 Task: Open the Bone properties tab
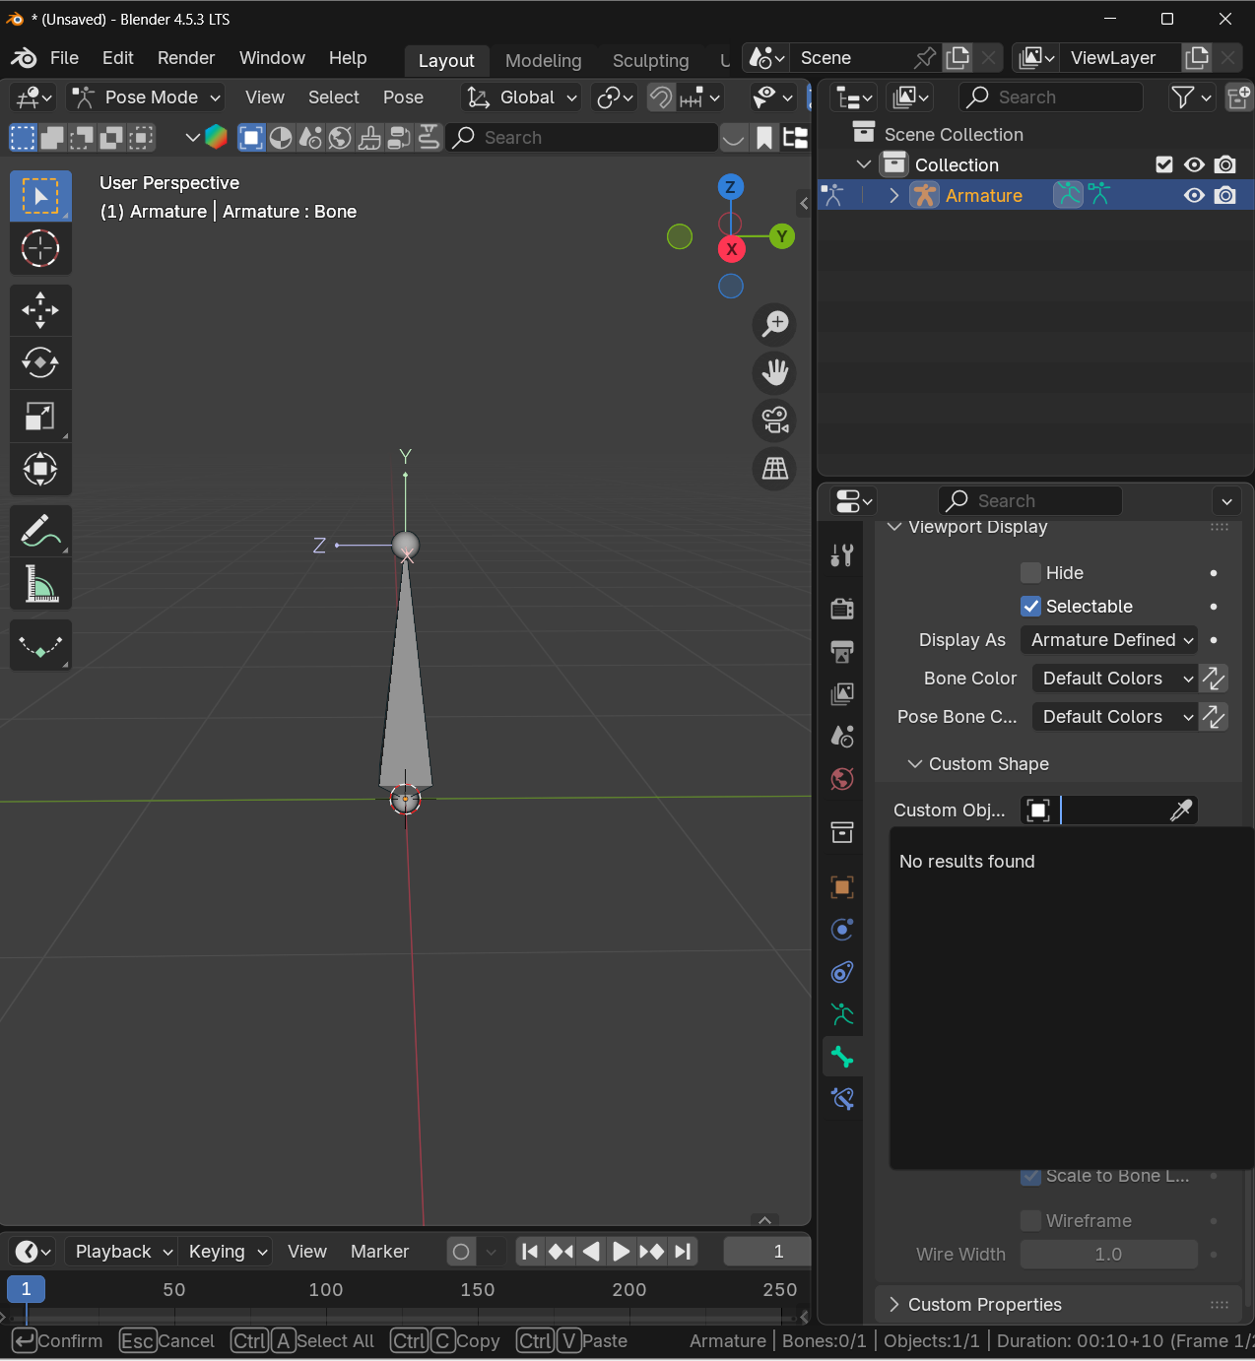pos(842,1058)
